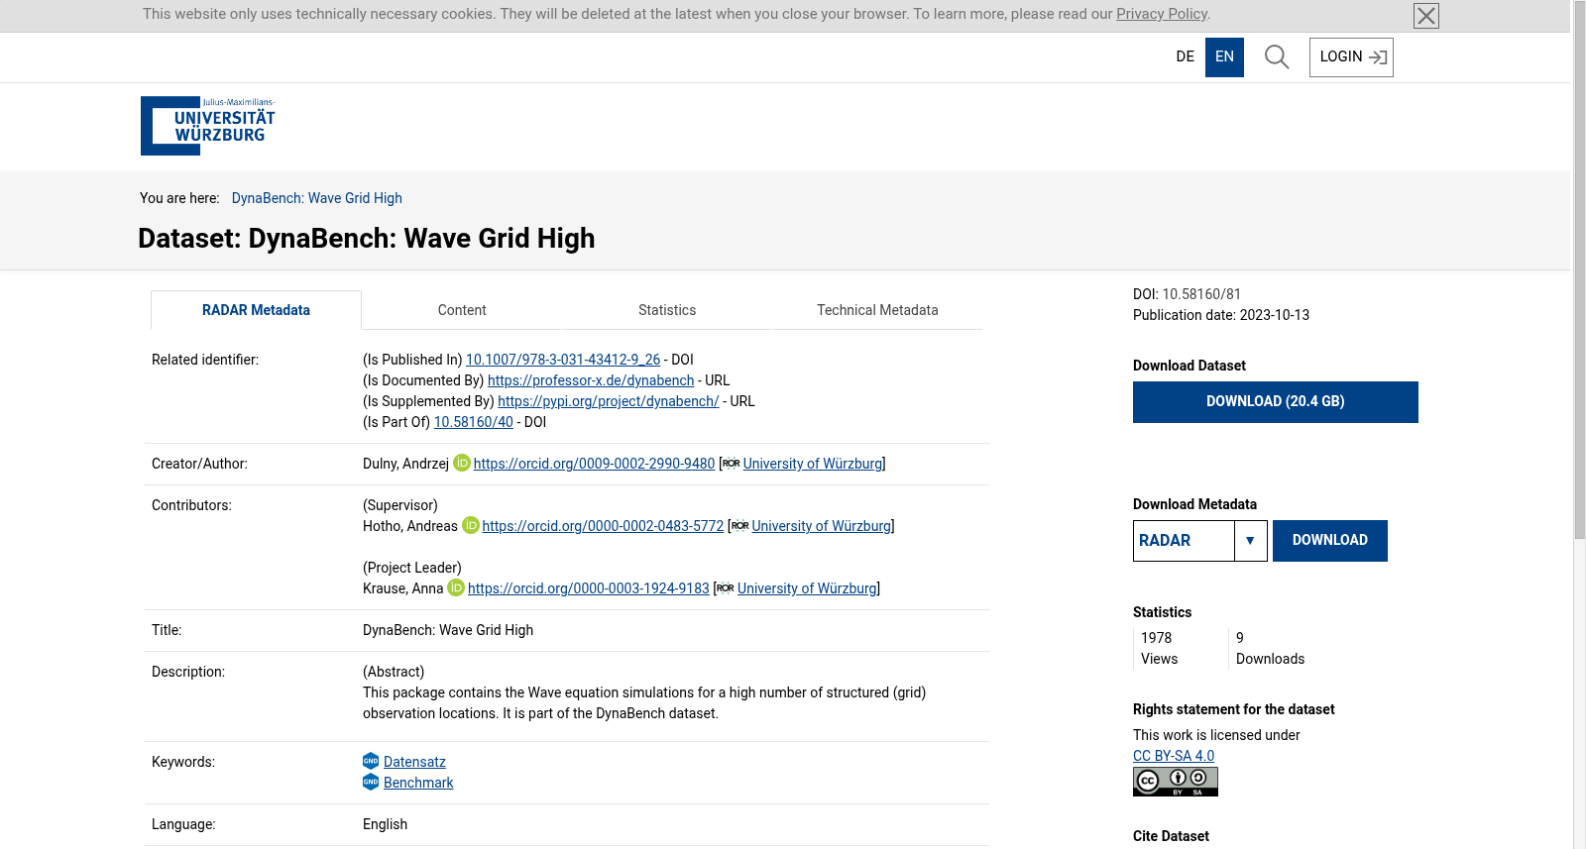The image size is (1586, 849).
Task: Download the 20.4 GB dataset
Action: (x=1276, y=402)
